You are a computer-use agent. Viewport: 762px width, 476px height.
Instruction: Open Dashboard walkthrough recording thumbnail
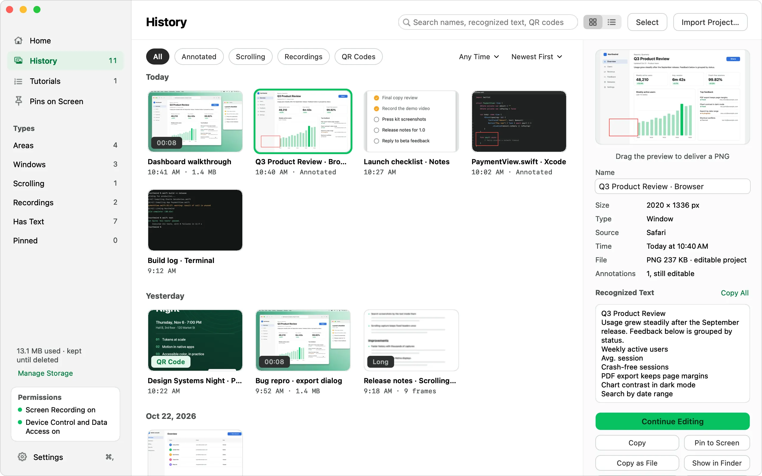[195, 121]
